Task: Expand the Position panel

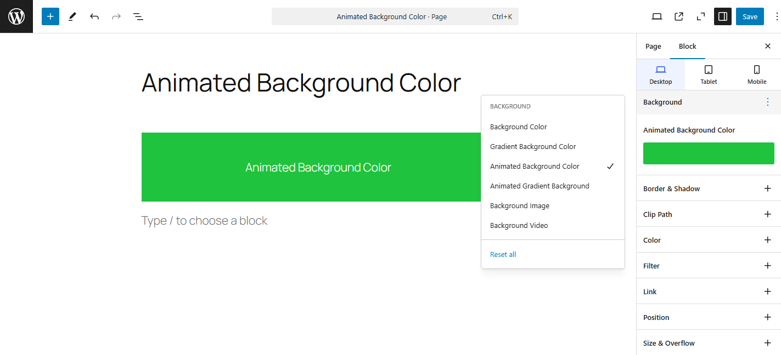Action: click(709, 317)
